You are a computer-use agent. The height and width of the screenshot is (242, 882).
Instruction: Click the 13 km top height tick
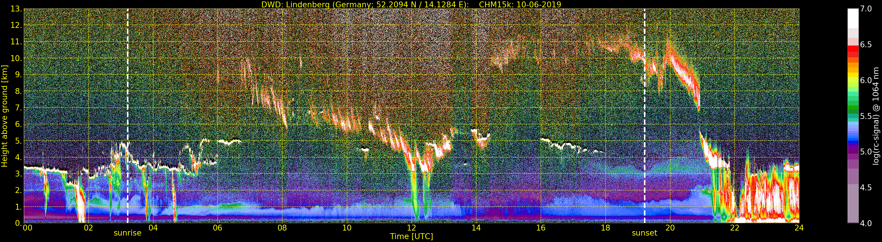coord(16,9)
